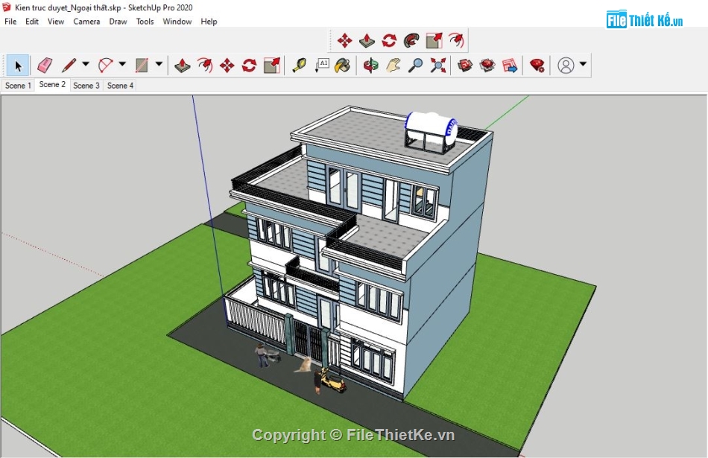This screenshot has width=708, height=458.
Task: Choose the Arc drawing tool
Action: tap(105, 66)
